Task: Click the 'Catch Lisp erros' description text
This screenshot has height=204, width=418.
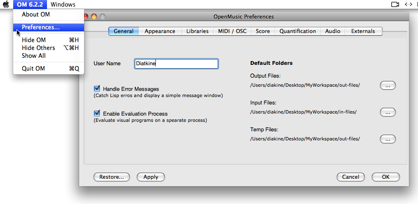Action: pyautogui.click(x=158, y=95)
